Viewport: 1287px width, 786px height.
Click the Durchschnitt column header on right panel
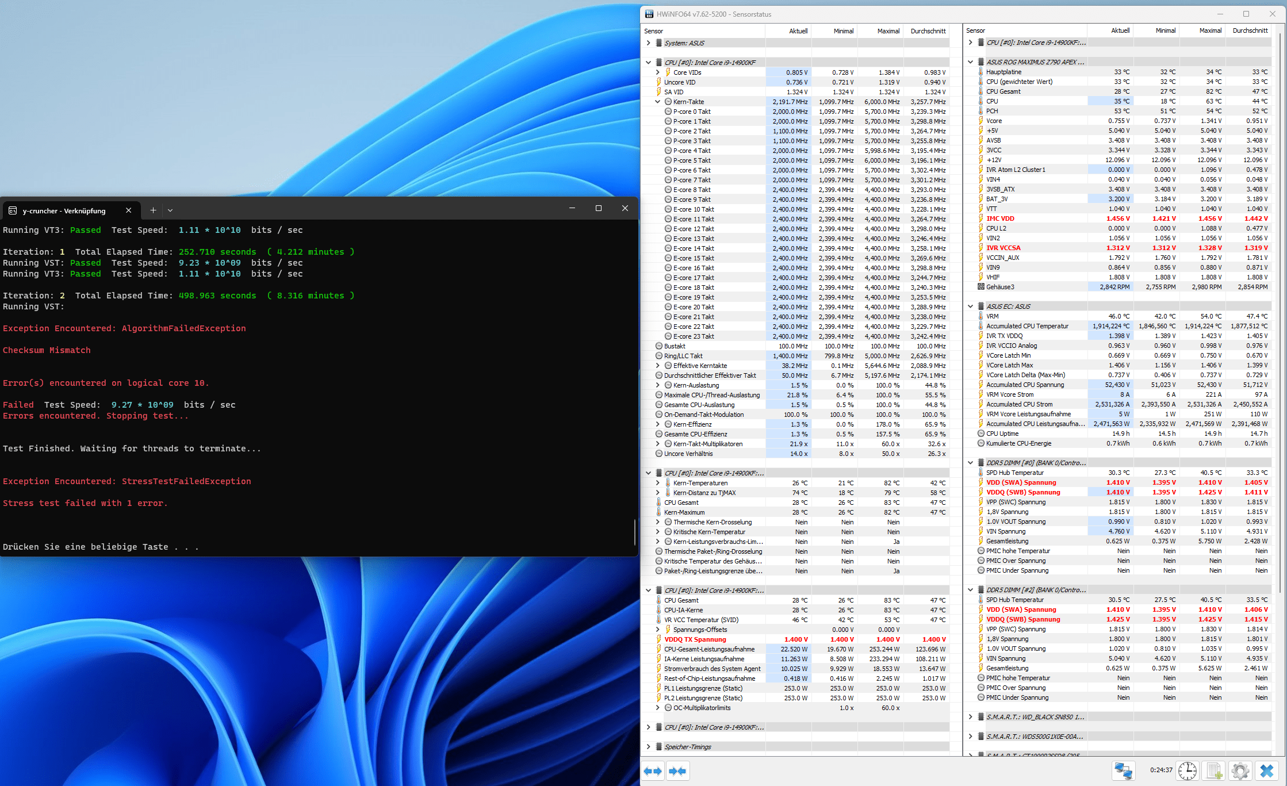point(1250,30)
